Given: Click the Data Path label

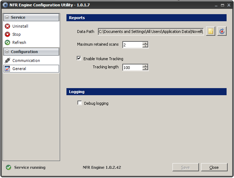Looking at the screenshot, I should click(x=86, y=31).
